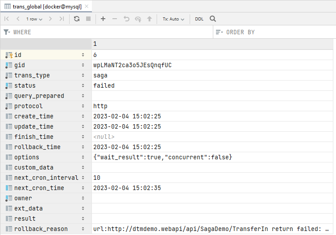The image size is (336, 235).
Task: Click the Reload page refresh icon
Action: (x=77, y=19)
